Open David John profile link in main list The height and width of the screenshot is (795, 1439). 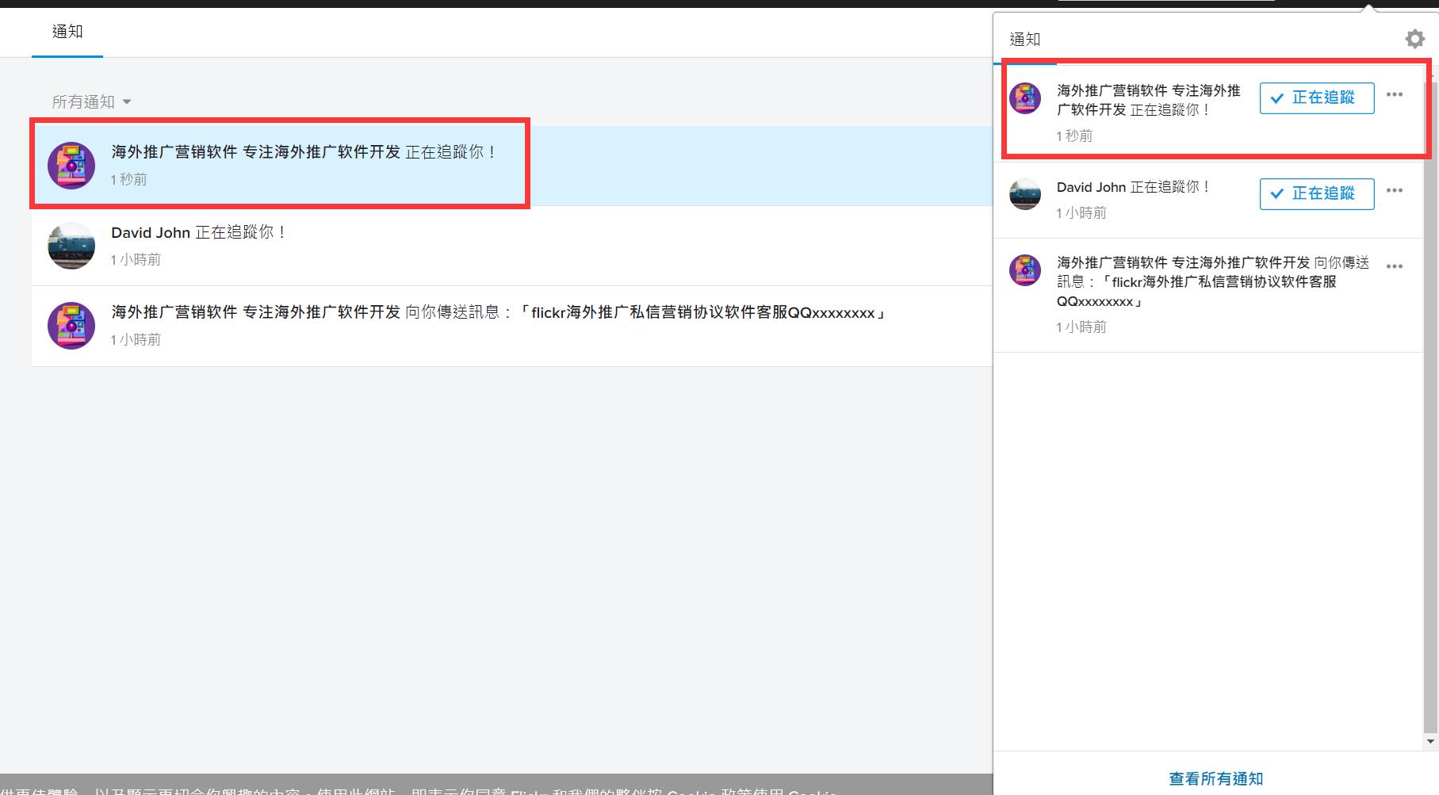[x=151, y=232]
